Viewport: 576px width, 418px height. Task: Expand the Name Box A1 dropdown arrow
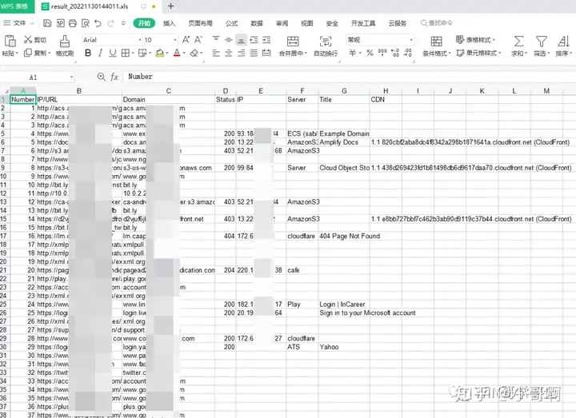[x=72, y=77]
